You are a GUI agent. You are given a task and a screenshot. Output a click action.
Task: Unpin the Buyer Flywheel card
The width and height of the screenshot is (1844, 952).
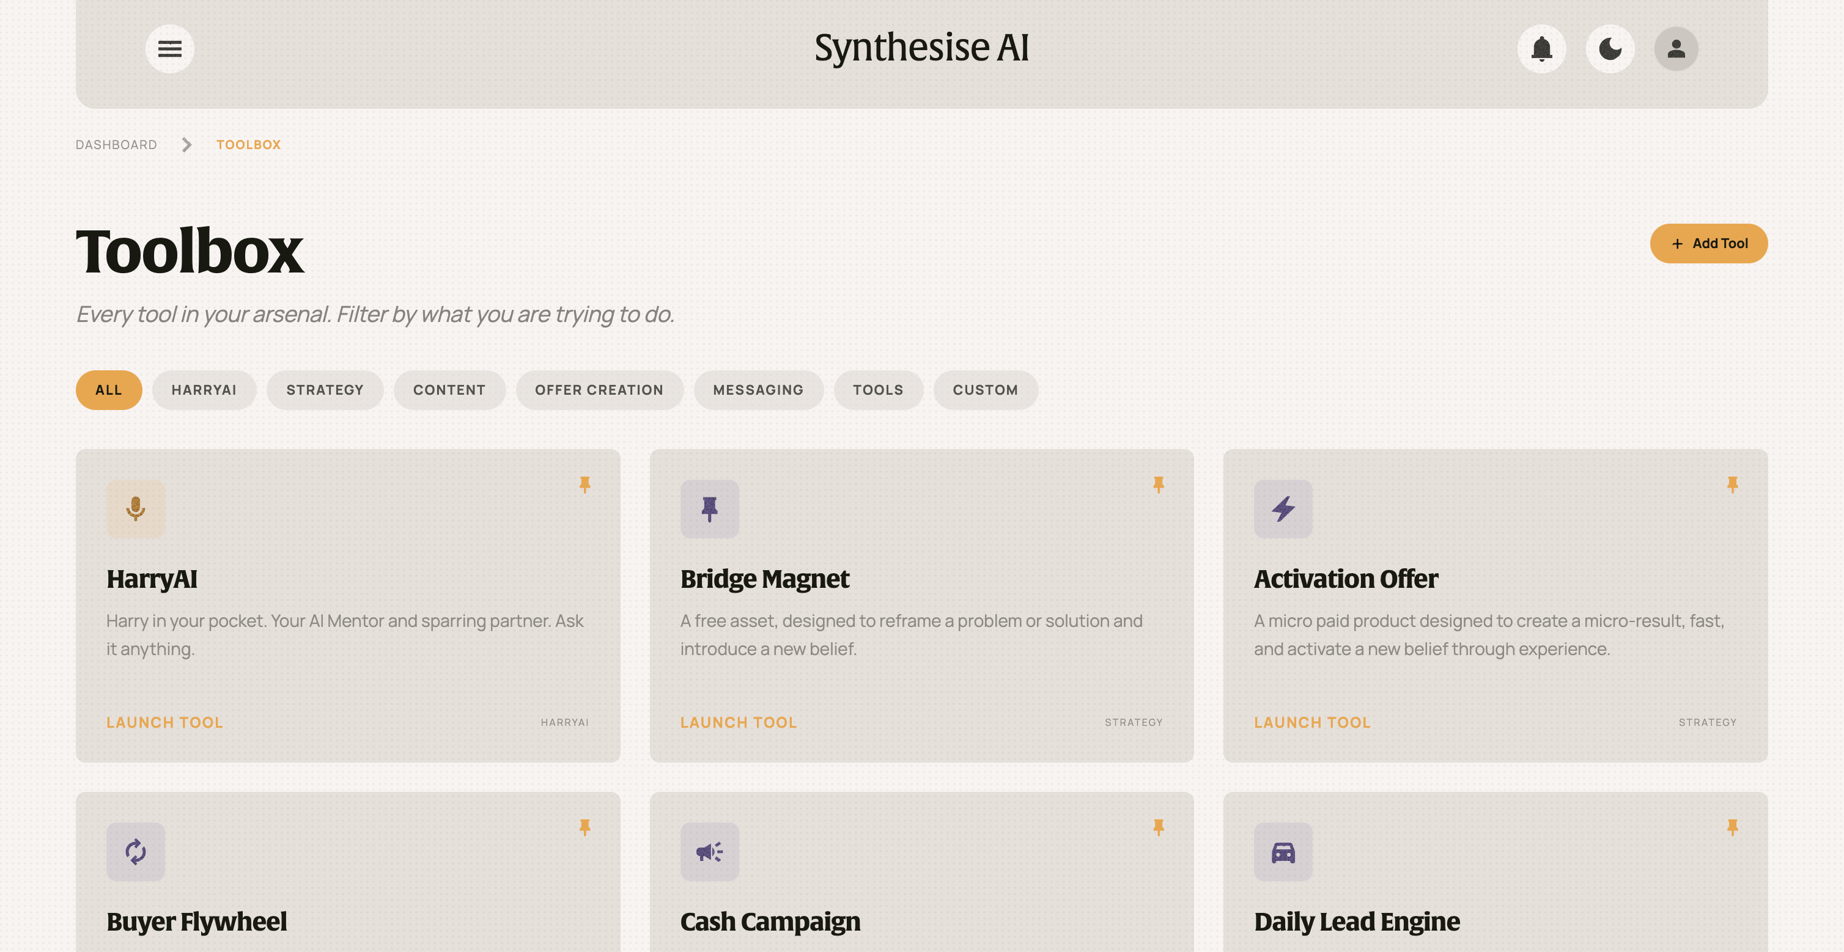585,827
